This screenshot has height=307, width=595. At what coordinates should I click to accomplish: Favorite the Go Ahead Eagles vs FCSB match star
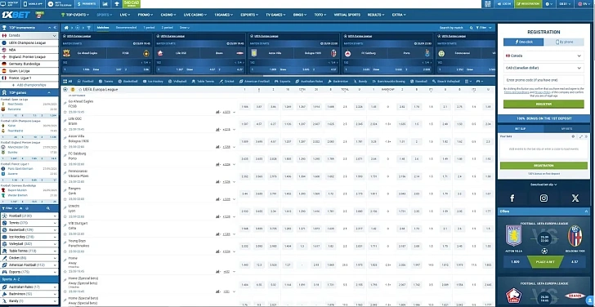click(65, 112)
